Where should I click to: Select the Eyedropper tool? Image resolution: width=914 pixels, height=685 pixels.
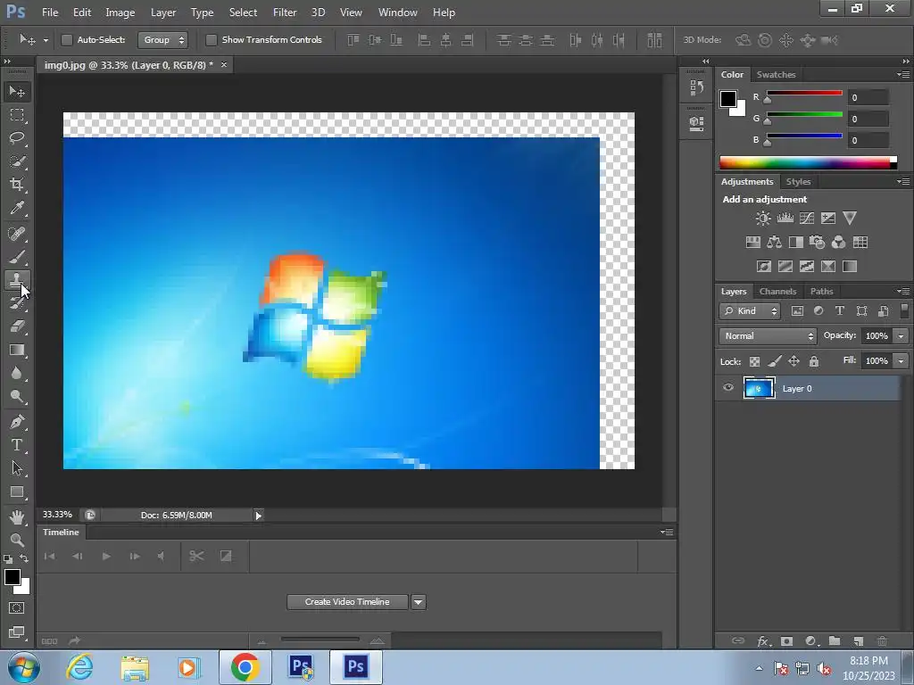[x=17, y=208]
